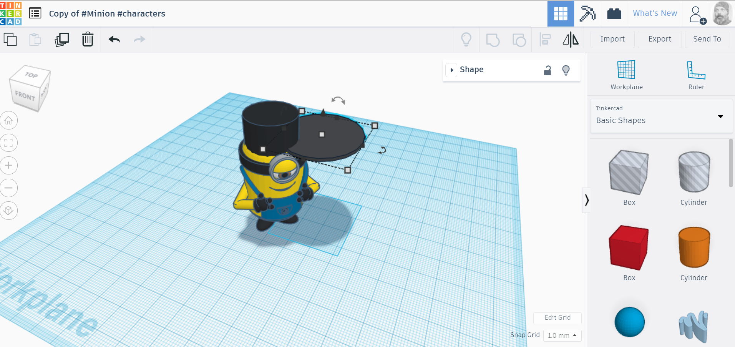Paste from clipboard icon
The width and height of the screenshot is (735, 347).
pos(35,39)
